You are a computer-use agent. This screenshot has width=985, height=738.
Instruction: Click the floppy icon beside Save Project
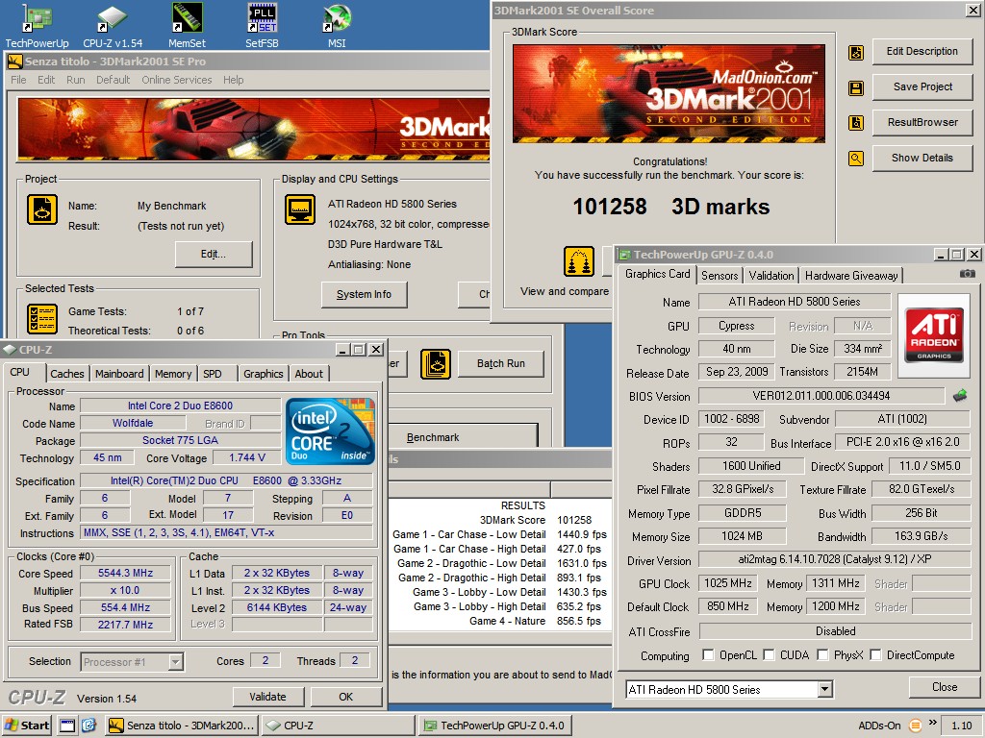point(855,87)
